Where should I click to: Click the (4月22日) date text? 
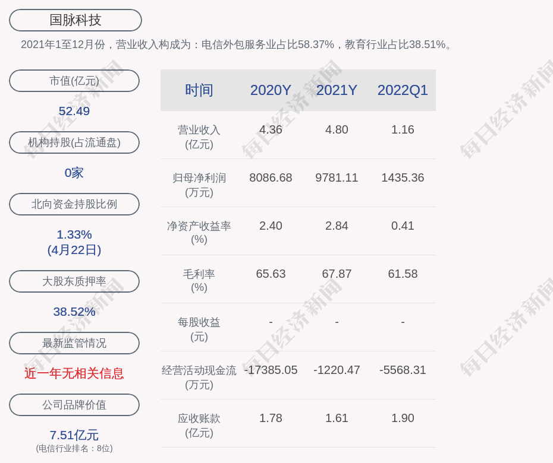pos(74,250)
